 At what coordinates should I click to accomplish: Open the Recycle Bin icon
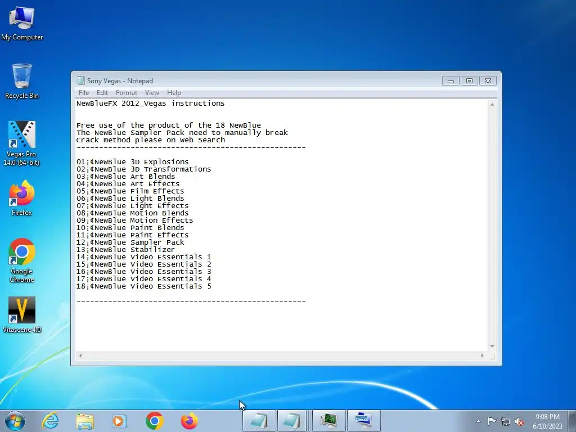(22, 81)
